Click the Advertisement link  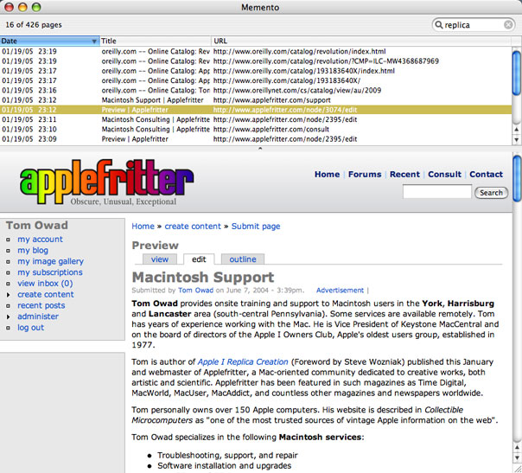click(340, 291)
